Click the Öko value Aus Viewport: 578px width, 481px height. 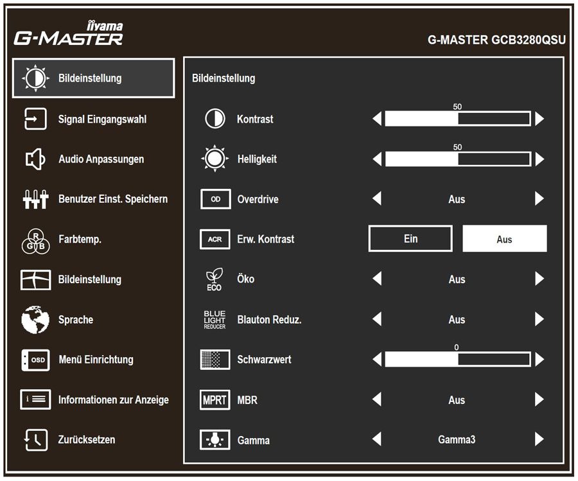pyautogui.click(x=457, y=279)
